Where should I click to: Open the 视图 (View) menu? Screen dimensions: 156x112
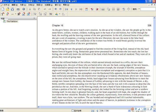pos(40,5)
